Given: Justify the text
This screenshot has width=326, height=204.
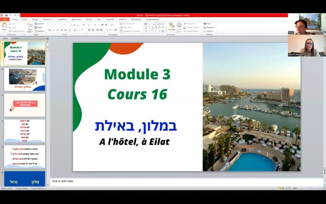Looking at the screenshot, I should pyautogui.click(x=101, y=30).
